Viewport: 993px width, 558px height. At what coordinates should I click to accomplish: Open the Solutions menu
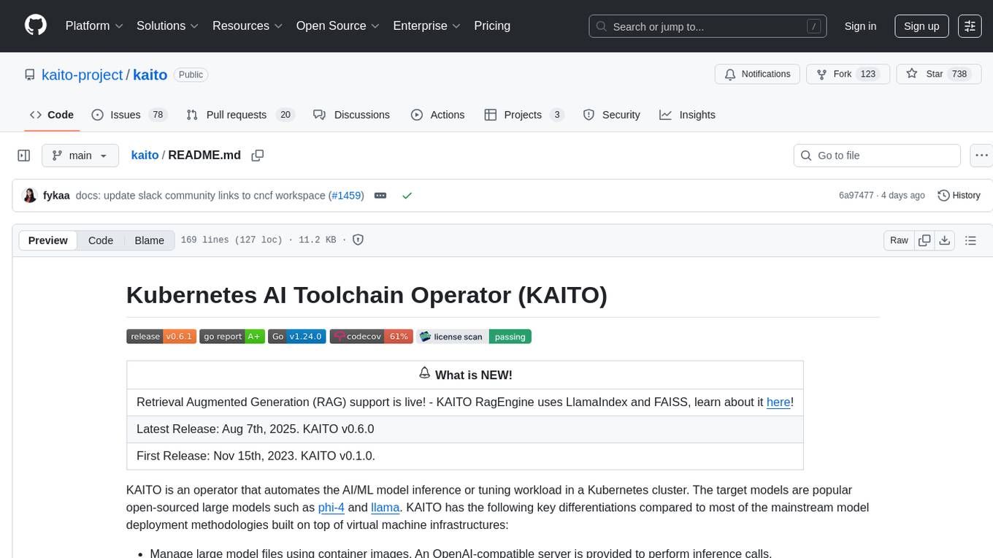pyautogui.click(x=168, y=26)
